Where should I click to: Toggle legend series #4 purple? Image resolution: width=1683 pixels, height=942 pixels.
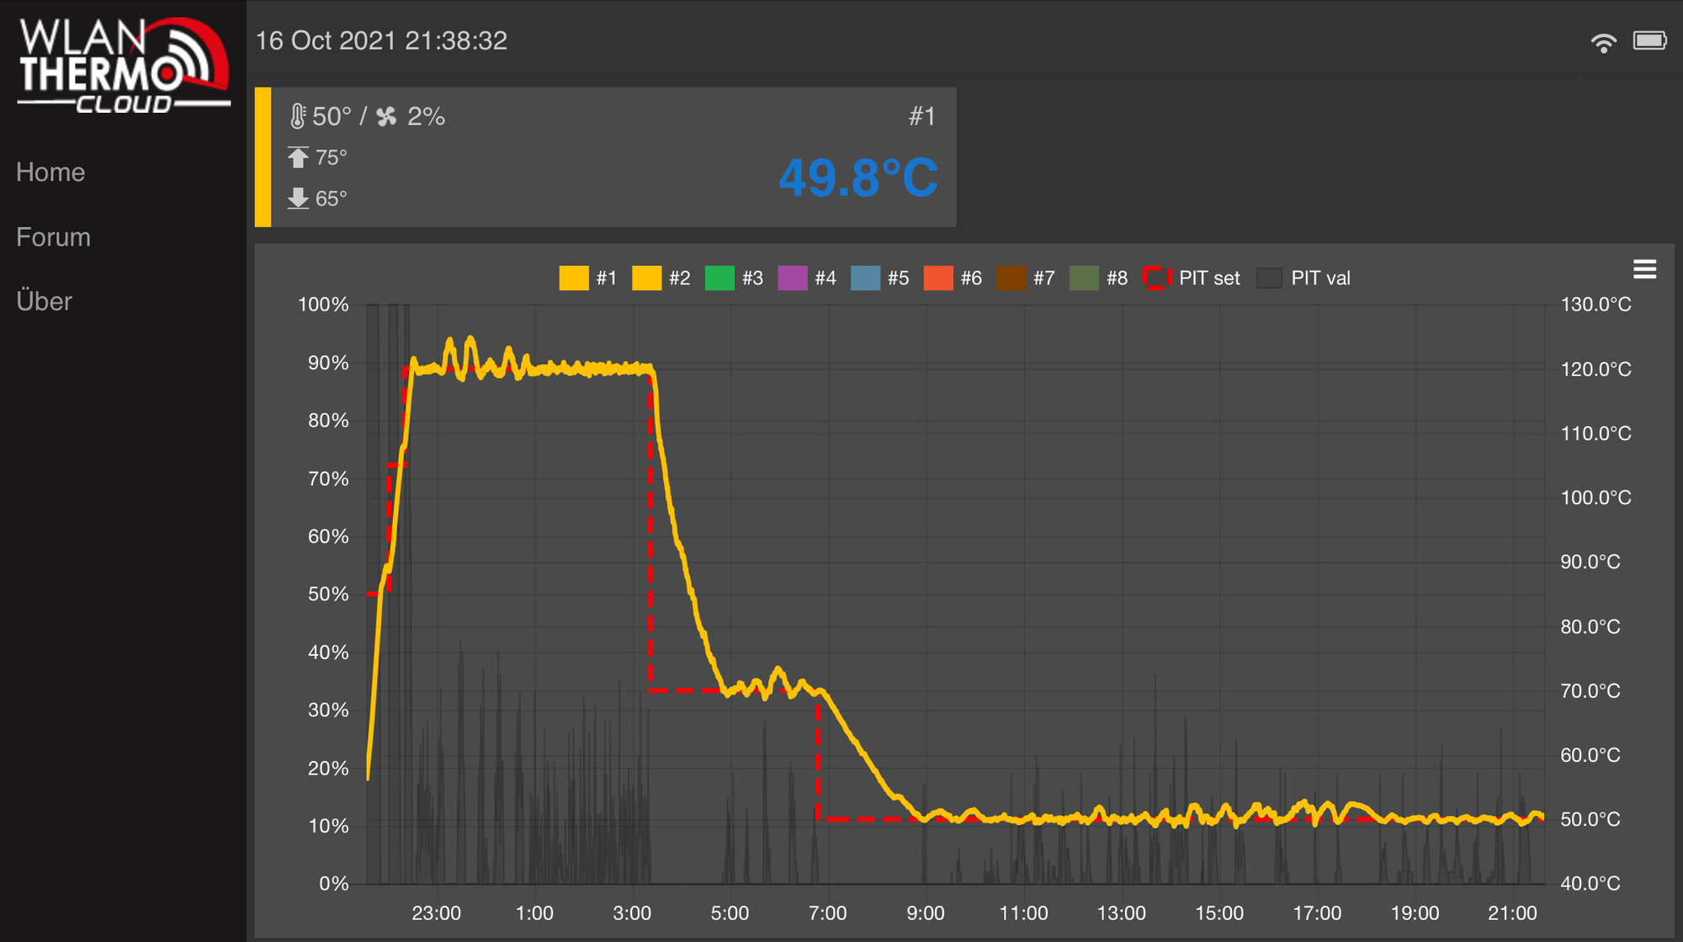point(807,279)
